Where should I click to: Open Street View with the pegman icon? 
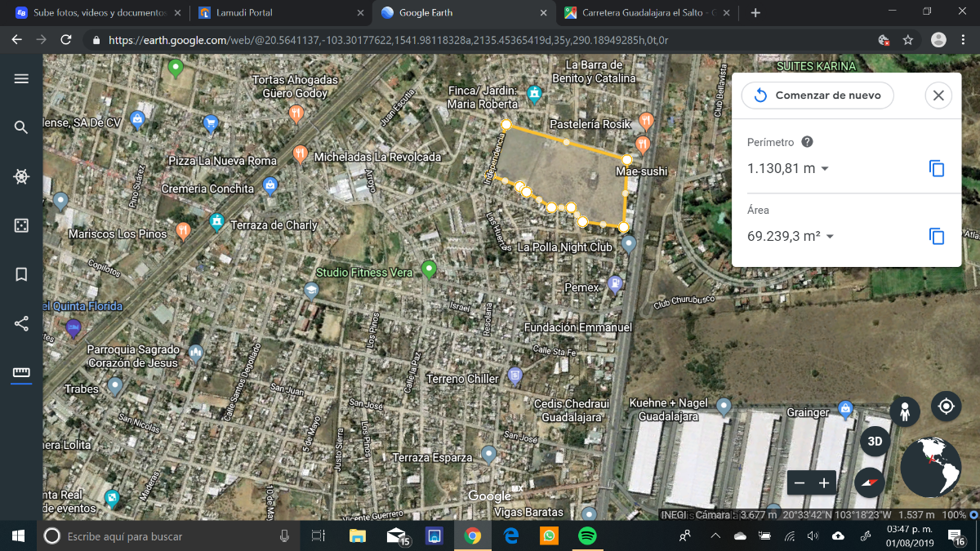pyautogui.click(x=905, y=412)
